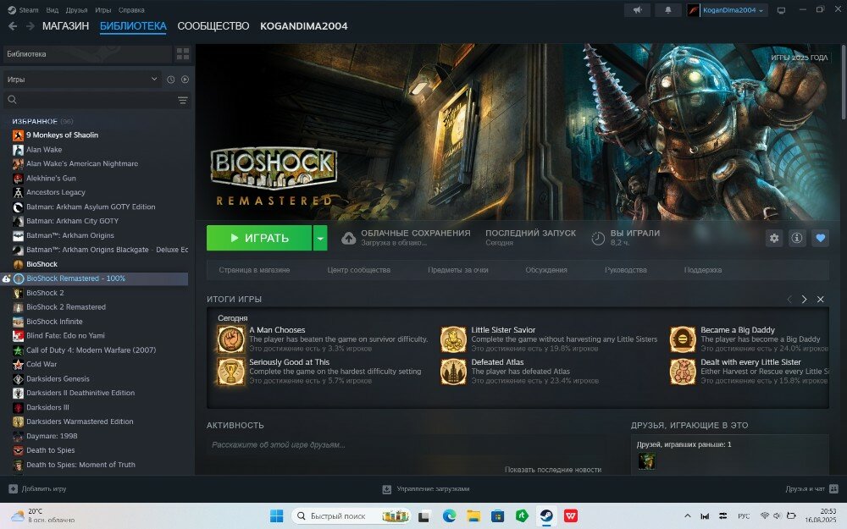Screen dimensions: 847x529
Task: Click the Seriously Good at This trophy icon
Action: point(231,372)
